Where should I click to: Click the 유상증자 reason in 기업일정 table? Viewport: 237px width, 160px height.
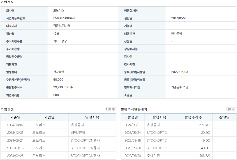(x=77, y=125)
